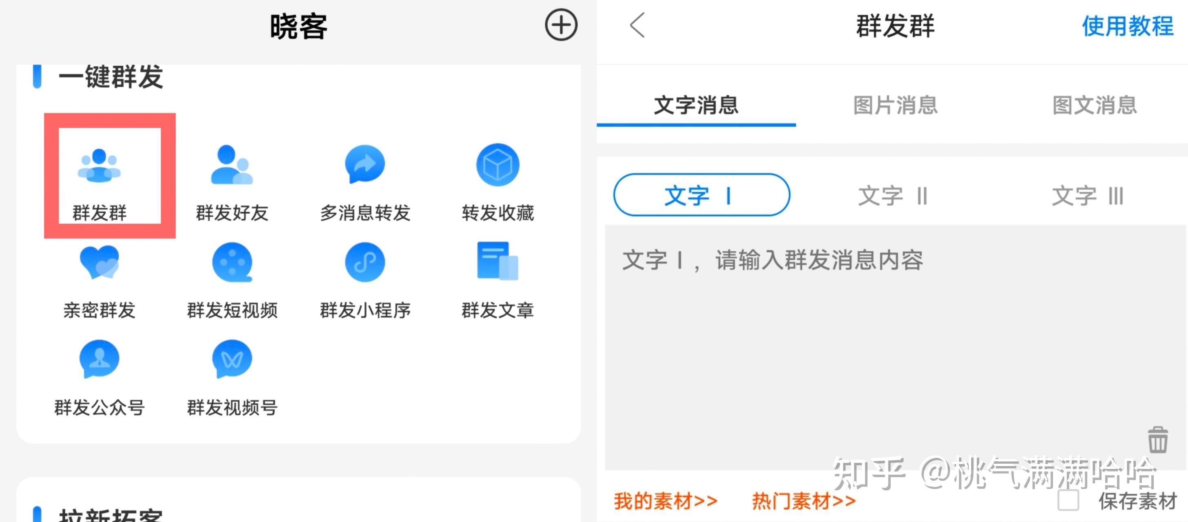Open the 转发收藏 cube icon
The width and height of the screenshot is (1188, 522).
coord(497,164)
